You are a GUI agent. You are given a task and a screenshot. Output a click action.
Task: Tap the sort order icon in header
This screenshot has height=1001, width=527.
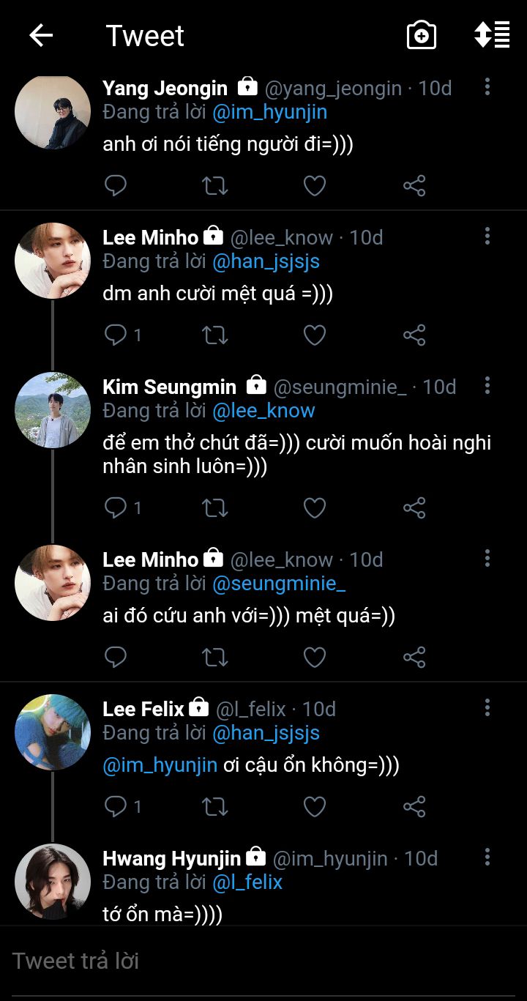pos(492,35)
